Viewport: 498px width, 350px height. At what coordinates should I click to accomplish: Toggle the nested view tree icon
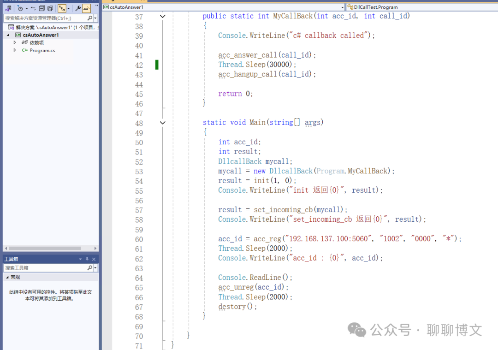point(61,8)
